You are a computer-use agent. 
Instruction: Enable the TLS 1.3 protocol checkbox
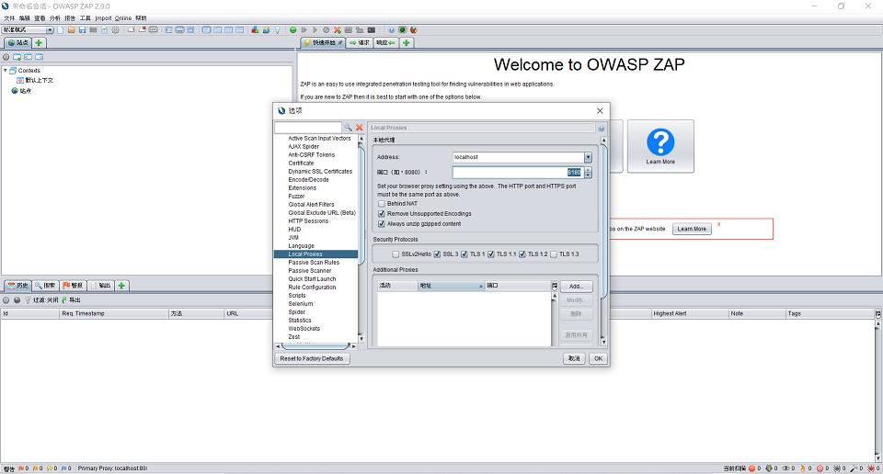[554, 254]
